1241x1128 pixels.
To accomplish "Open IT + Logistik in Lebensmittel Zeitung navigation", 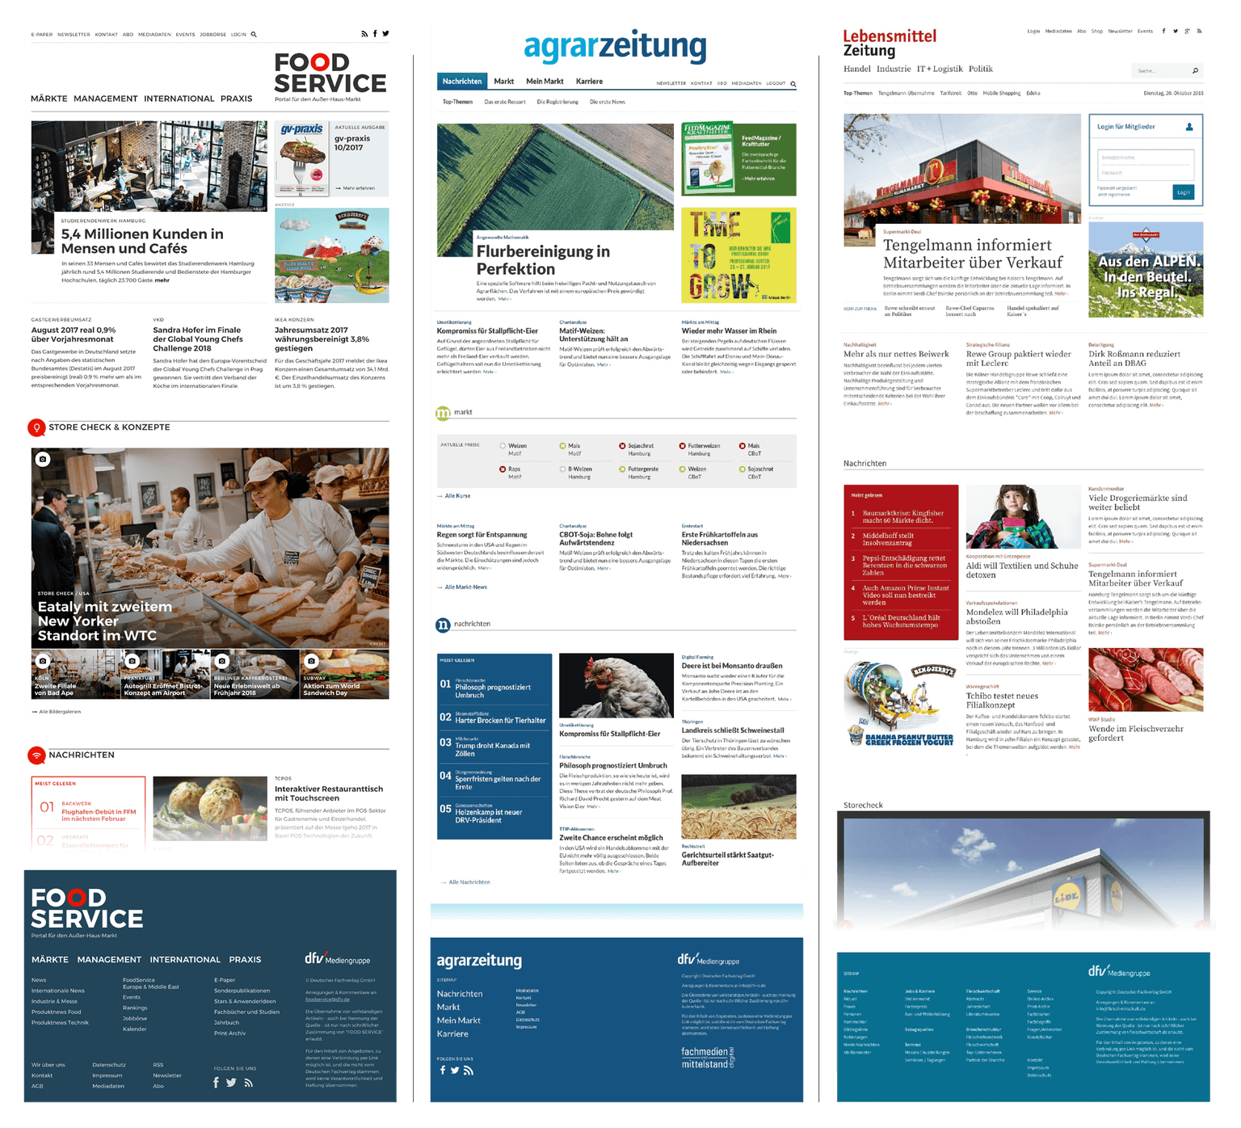I will pos(940,69).
